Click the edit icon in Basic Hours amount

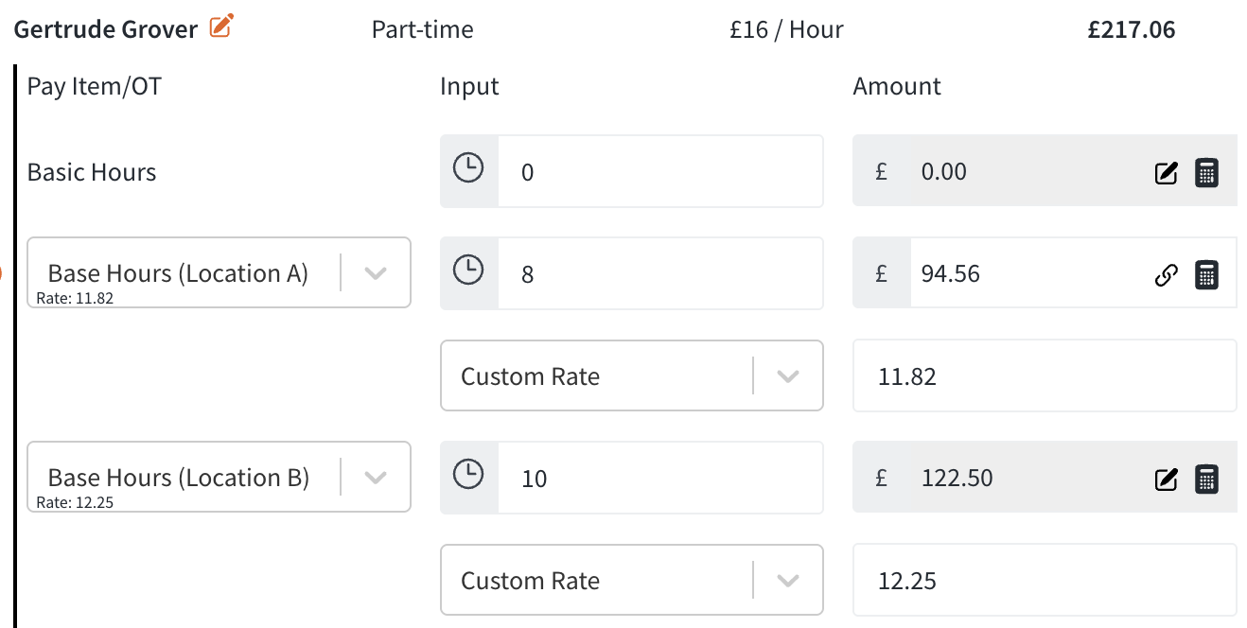coord(1167,173)
